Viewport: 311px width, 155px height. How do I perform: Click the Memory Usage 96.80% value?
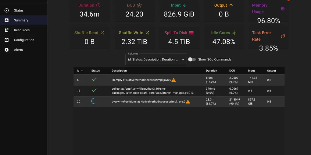(269, 21)
